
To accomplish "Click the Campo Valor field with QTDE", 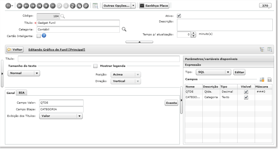I will pyautogui.click(x=61, y=103).
